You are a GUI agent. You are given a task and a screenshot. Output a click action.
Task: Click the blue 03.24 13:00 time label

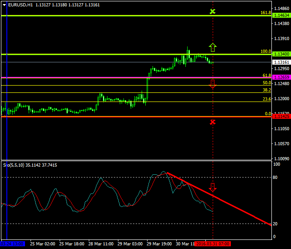coord(13,244)
